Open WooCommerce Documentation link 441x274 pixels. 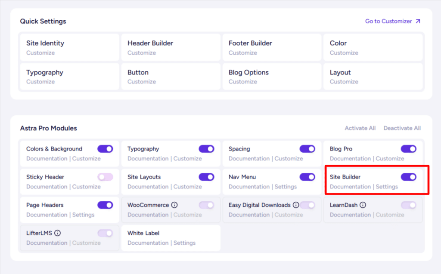148,215
